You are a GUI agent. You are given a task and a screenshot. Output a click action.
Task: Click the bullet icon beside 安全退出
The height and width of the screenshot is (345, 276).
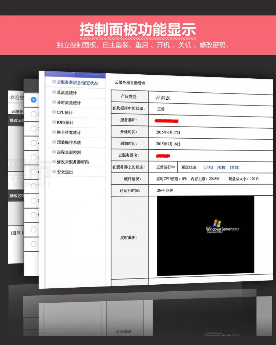point(54,171)
